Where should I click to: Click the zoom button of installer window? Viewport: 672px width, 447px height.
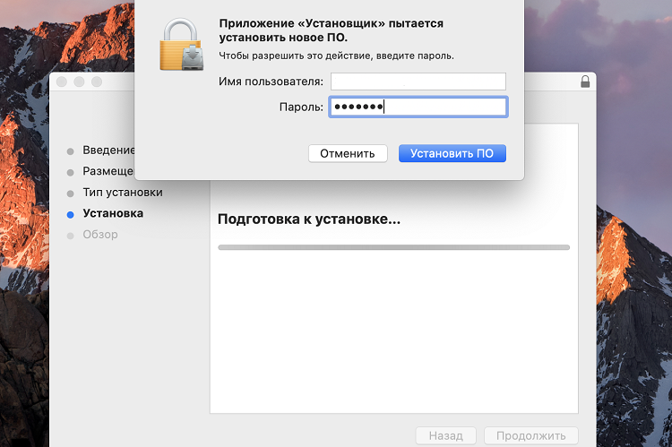click(x=97, y=82)
